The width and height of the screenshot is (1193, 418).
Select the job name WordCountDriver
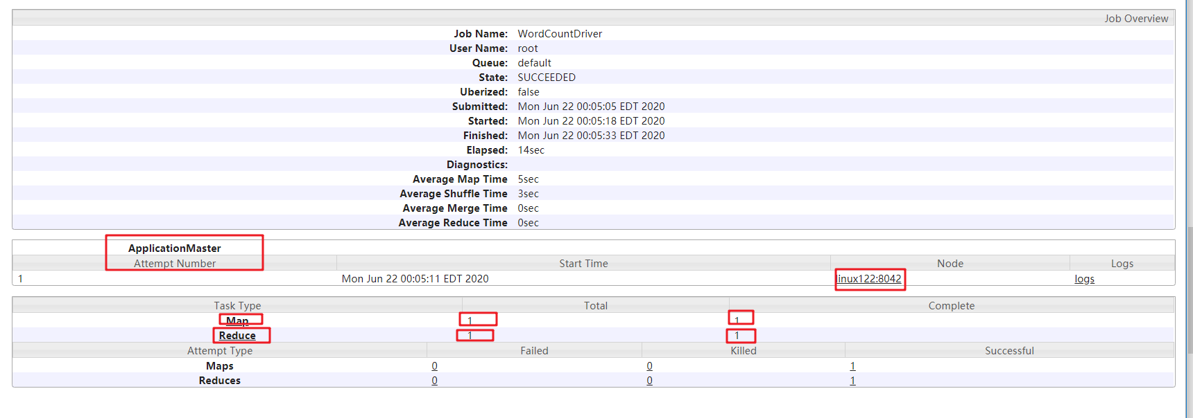560,33
